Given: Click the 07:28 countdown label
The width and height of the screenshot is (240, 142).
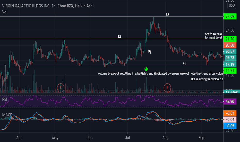Looking at the screenshot, I should [x=230, y=58].
